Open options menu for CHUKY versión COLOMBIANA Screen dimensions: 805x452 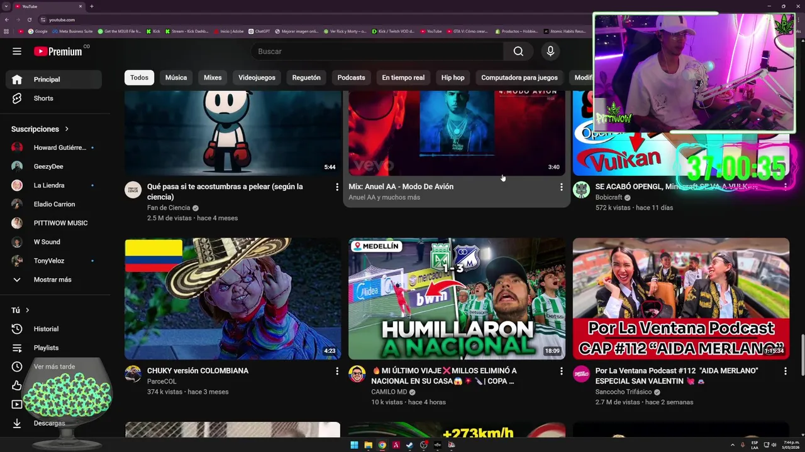click(x=337, y=372)
